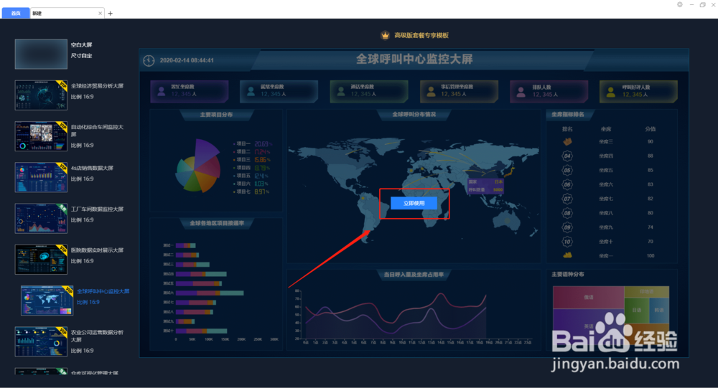
Task: Click the 全球呼叫中心监控大屏 template title
Action: [x=103, y=291]
